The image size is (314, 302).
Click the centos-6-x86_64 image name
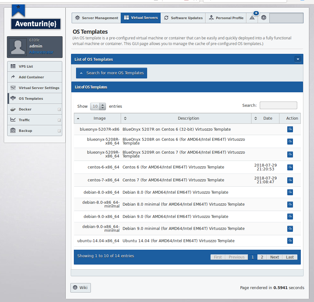pyautogui.click(x=103, y=167)
